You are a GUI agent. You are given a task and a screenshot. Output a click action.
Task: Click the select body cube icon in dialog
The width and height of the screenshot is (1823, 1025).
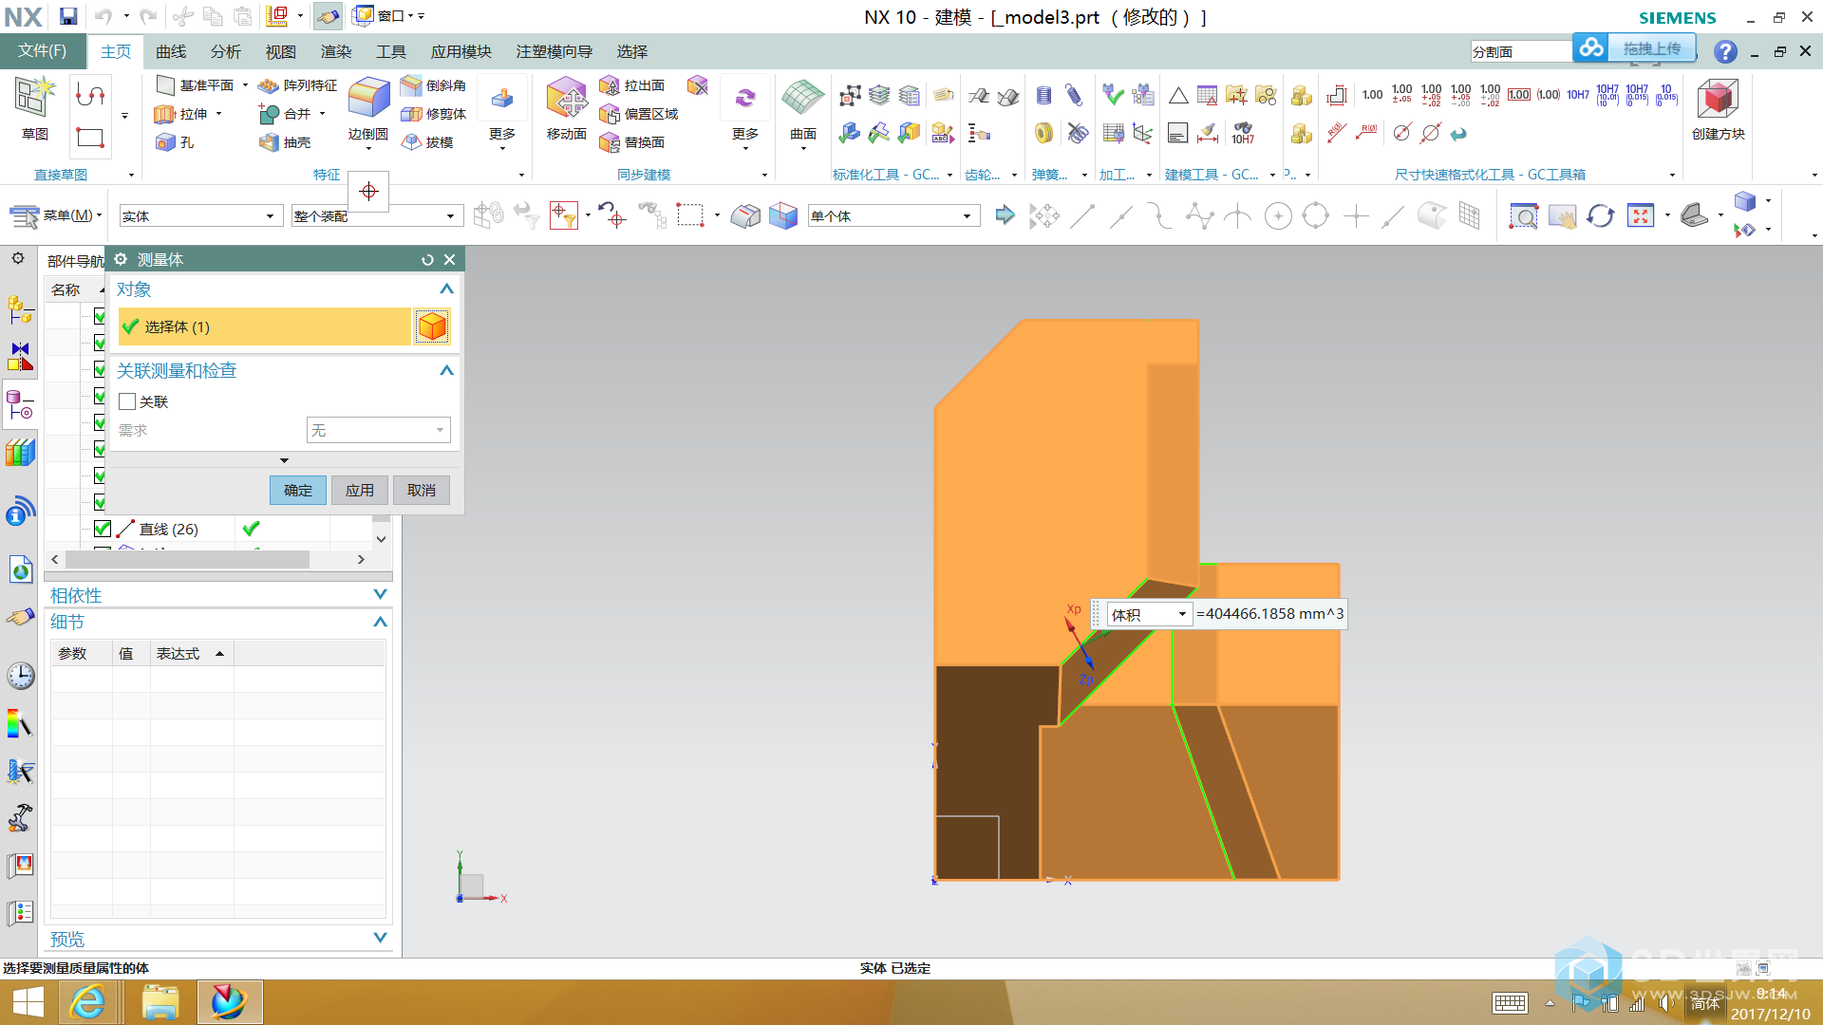(432, 326)
